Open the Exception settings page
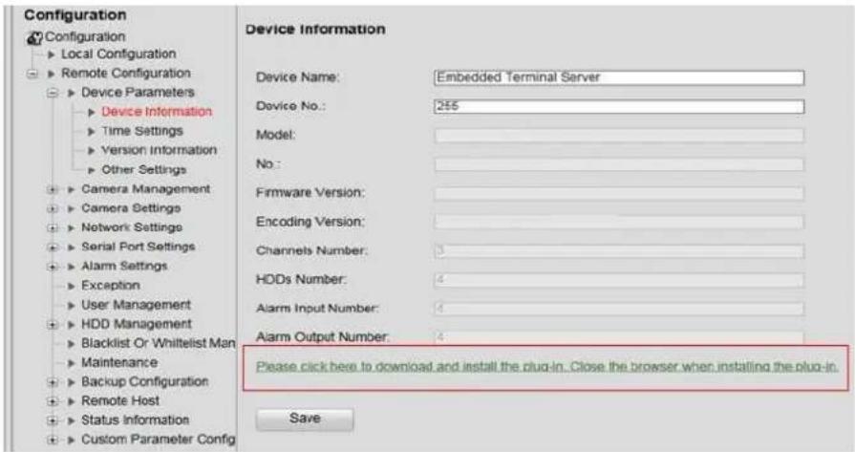855x452 pixels. [x=110, y=285]
